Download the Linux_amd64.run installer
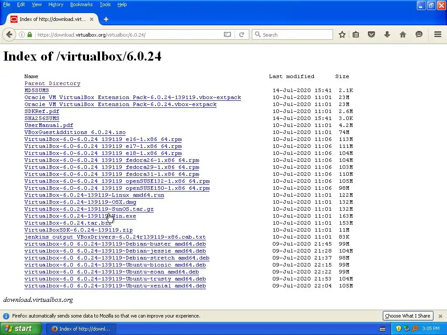The image size is (447, 335). point(94,195)
